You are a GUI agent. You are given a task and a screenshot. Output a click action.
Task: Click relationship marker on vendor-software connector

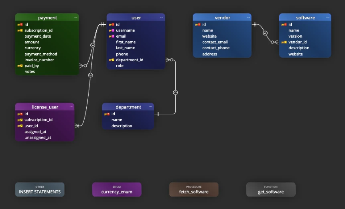click(265, 33)
